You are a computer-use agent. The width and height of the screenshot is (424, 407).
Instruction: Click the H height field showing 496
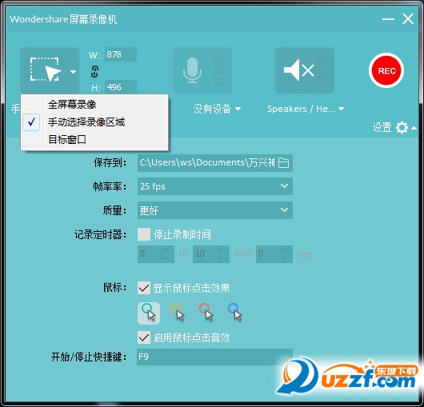[x=121, y=87]
